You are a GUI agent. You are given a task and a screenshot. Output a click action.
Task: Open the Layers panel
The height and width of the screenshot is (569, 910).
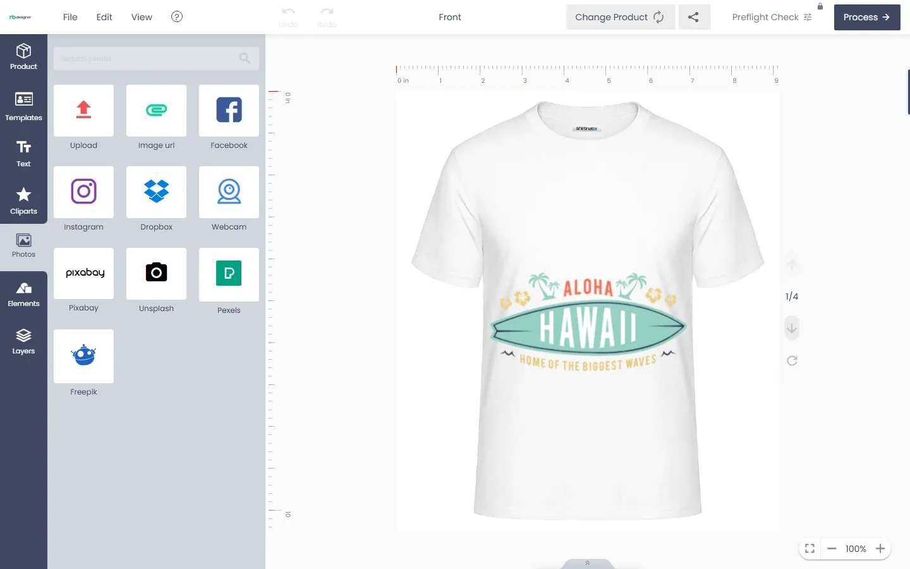point(23,341)
